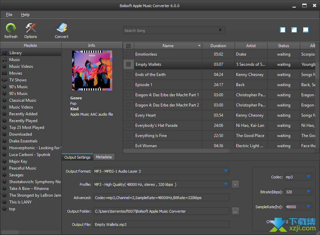Select Shostakovich: Symphony playlist
Screen dimensions: 320x235
[x=32, y=182]
